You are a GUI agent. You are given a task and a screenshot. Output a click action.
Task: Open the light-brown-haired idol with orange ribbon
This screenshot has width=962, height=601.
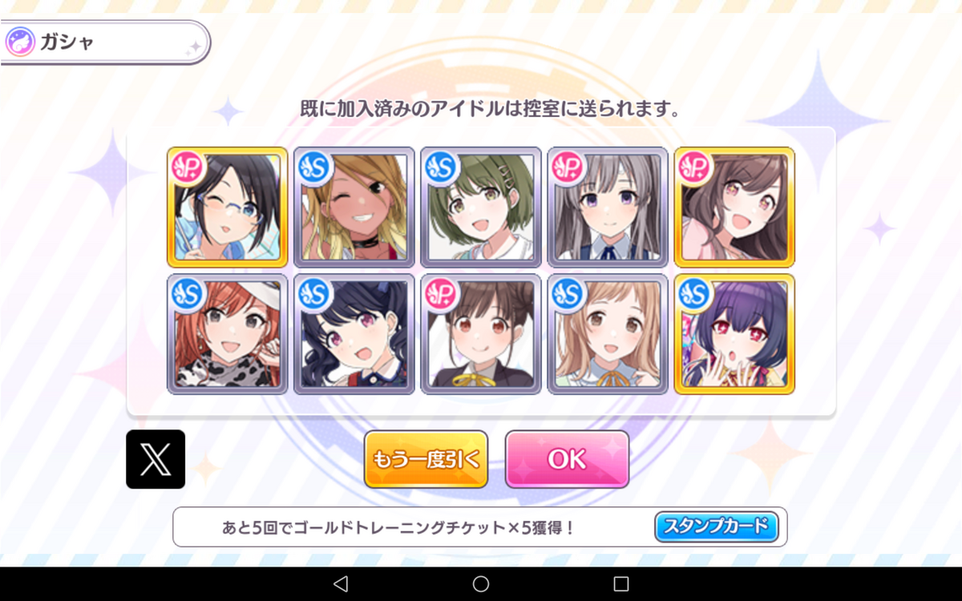tap(608, 334)
